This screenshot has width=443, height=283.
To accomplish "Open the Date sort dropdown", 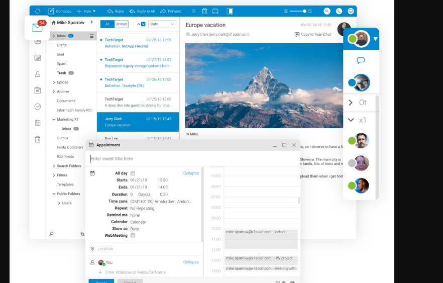I will [162, 24].
